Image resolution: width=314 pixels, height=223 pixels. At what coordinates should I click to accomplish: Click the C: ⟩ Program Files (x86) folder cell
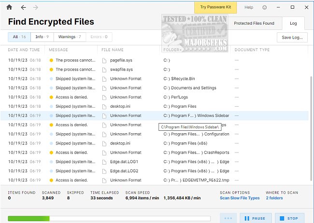tap(185, 143)
